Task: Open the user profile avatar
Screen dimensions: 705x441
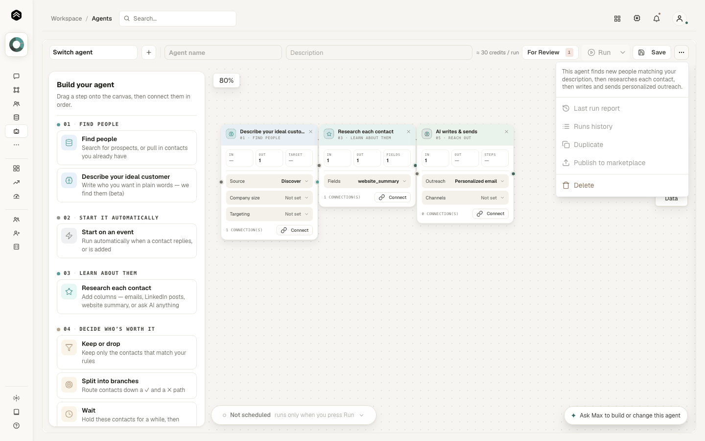Action: 680,19
